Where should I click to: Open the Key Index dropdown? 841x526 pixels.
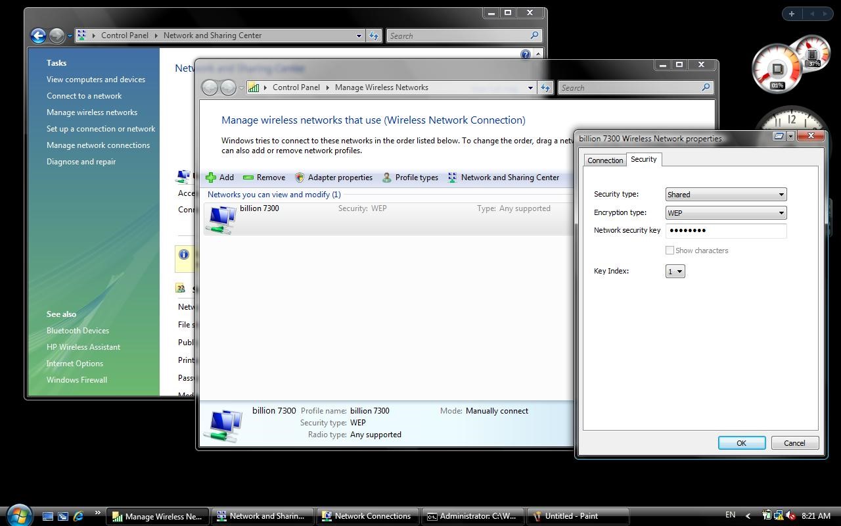(x=675, y=272)
